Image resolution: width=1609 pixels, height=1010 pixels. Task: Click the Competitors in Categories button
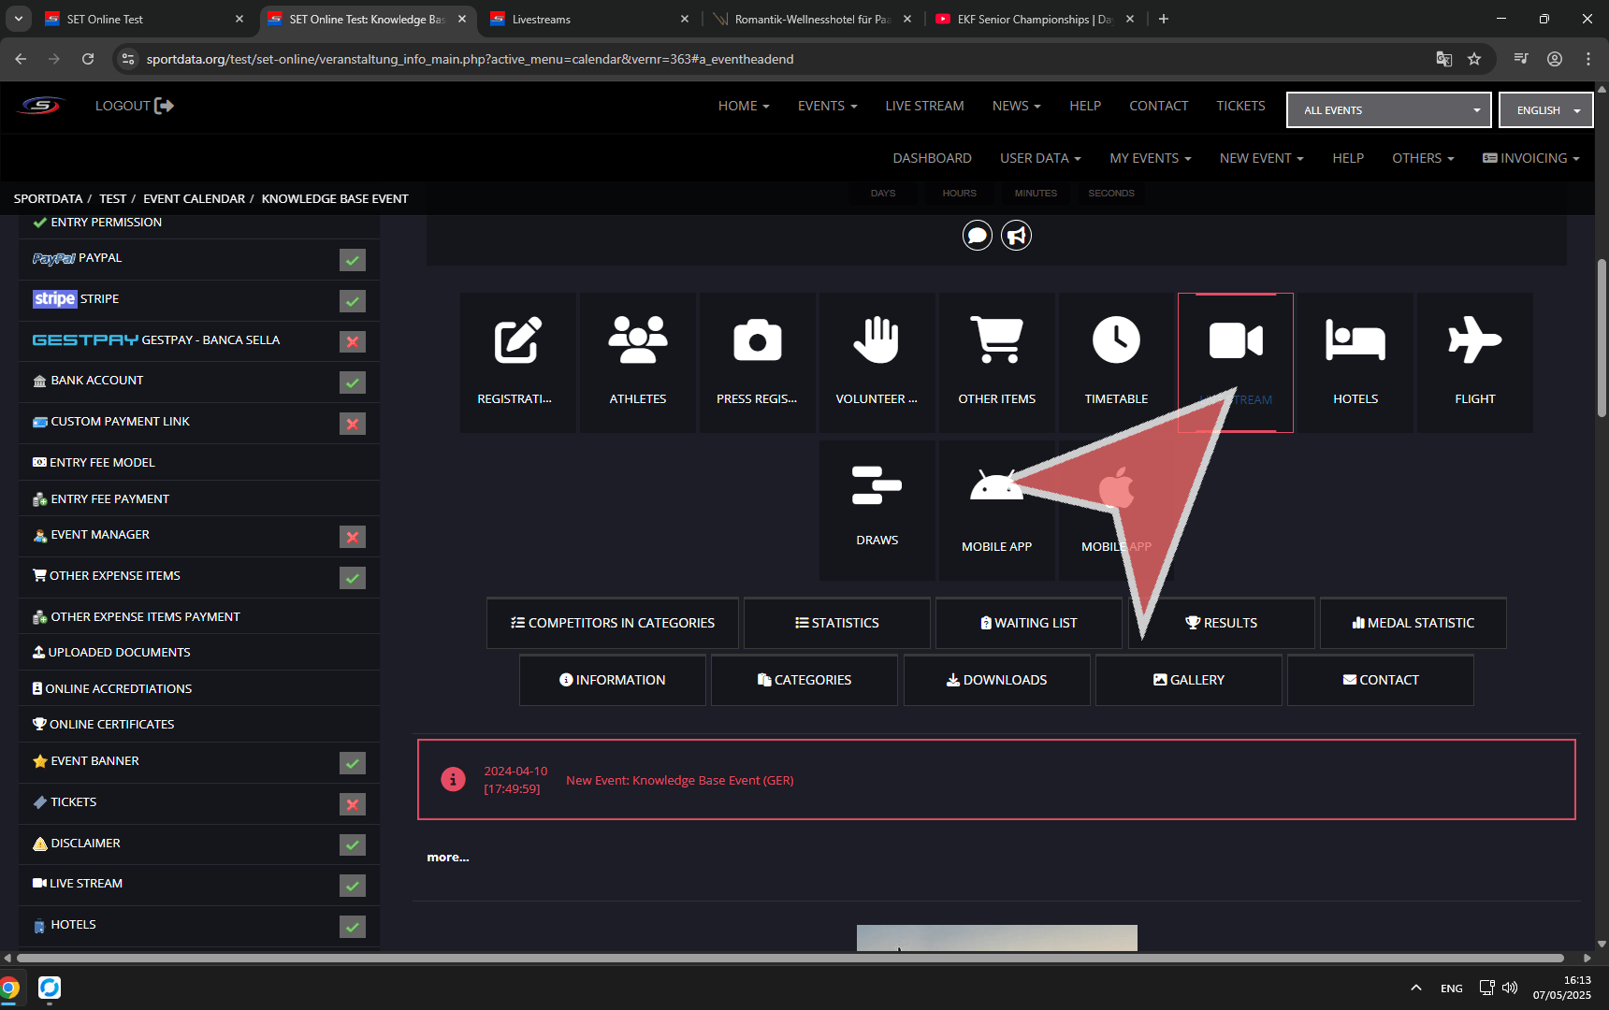[x=613, y=623]
